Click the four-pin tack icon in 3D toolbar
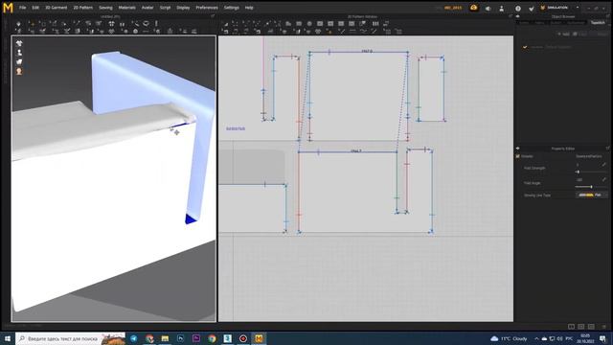This screenshot has height=345, width=613. 111,24
